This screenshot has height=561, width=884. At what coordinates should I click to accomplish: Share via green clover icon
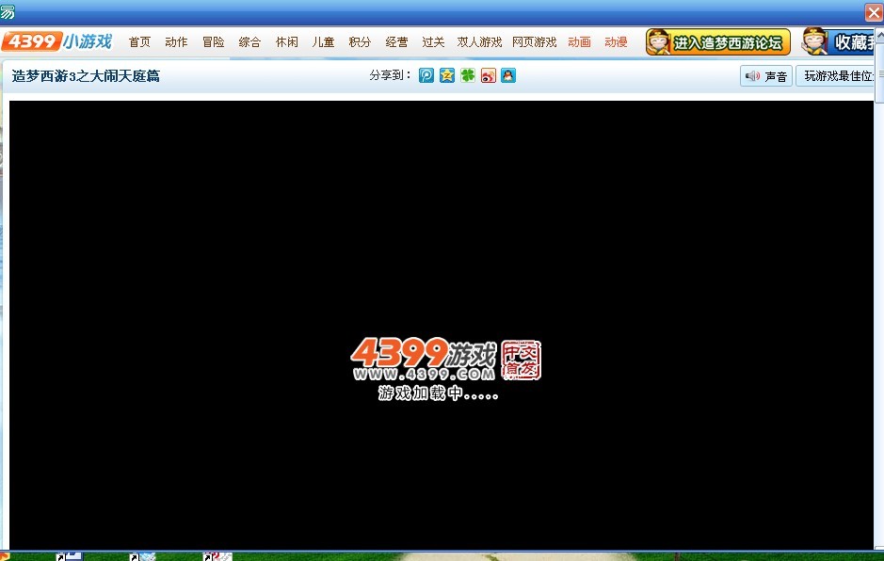click(467, 75)
